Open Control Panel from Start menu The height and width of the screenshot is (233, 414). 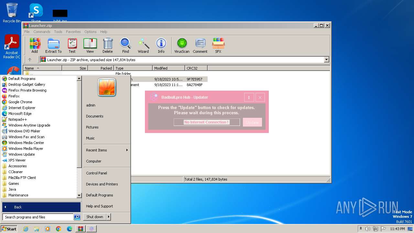click(96, 173)
